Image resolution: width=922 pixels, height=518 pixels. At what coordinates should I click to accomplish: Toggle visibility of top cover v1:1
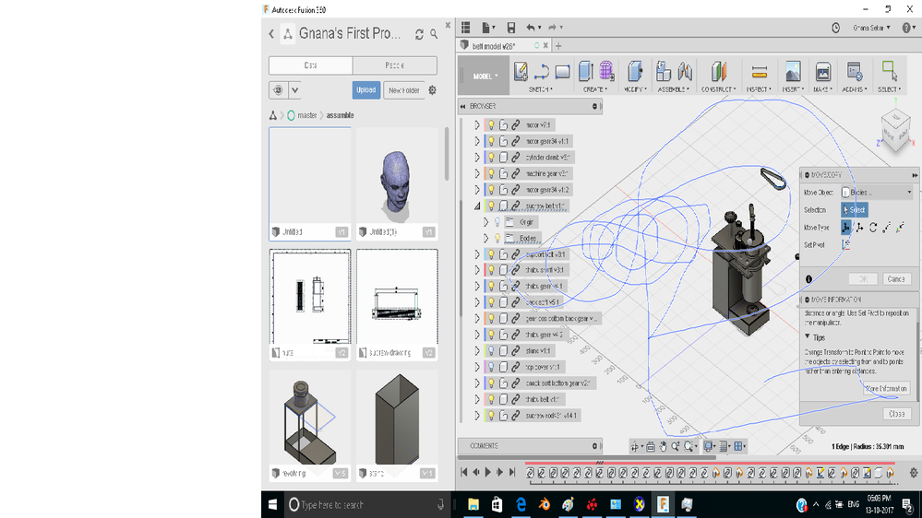[491, 367]
